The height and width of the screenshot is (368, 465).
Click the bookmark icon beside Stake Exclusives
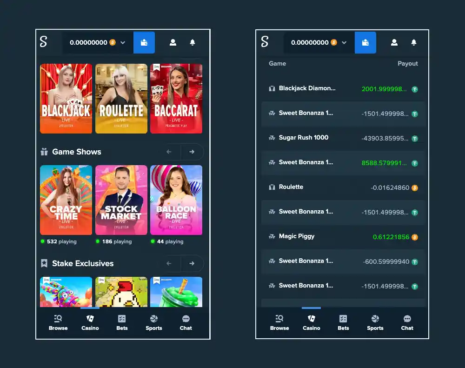tap(44, 263)
